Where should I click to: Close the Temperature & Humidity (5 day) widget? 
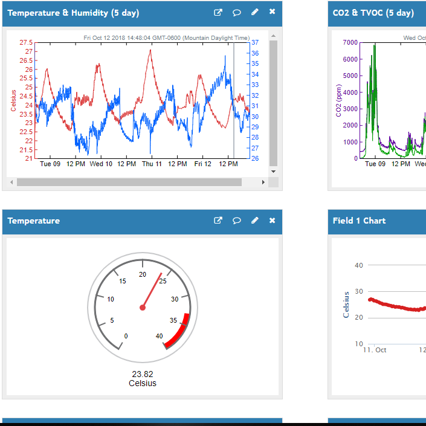pos(272,12)
